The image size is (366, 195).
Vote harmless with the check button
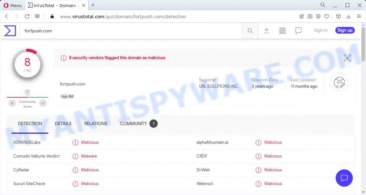pos(43,103)
